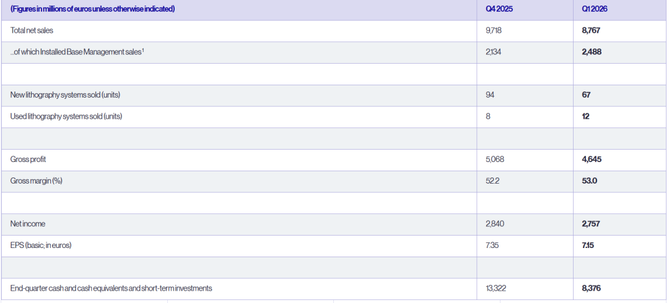The width and height of the screenshot is (669, 303).
Task: Click gross margin value 52.2
Action: 492,181
